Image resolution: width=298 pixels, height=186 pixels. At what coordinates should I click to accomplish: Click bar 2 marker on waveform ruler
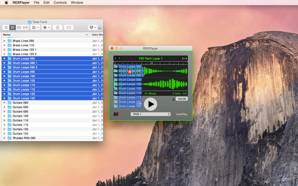[152, 63]
